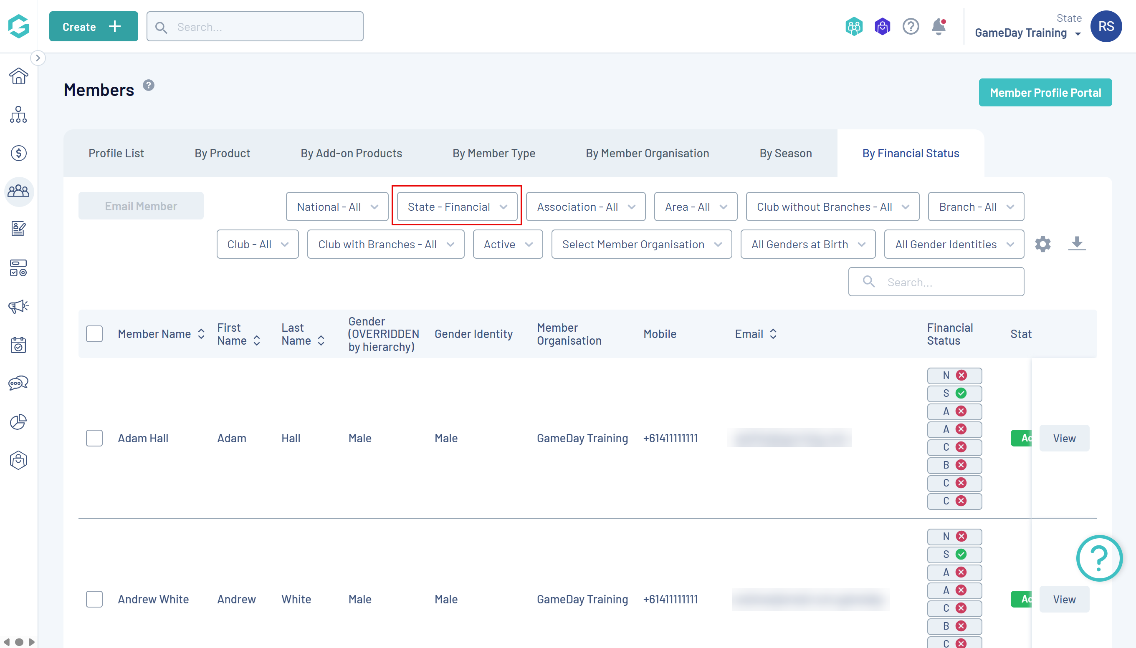Tick the checkbox for Andrew White
1136x648 pixels.
pos(94,599)
